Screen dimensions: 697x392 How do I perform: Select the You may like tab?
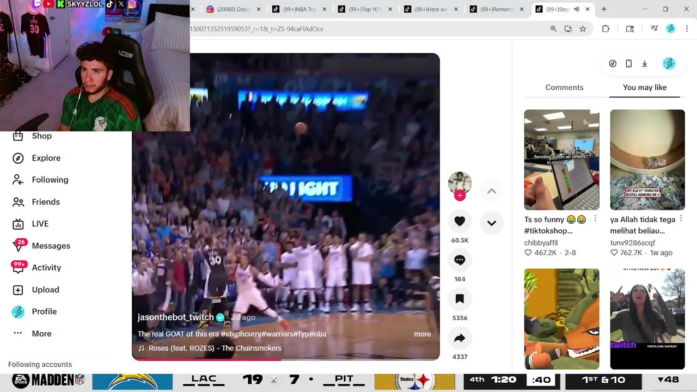[x=645, y=87]
